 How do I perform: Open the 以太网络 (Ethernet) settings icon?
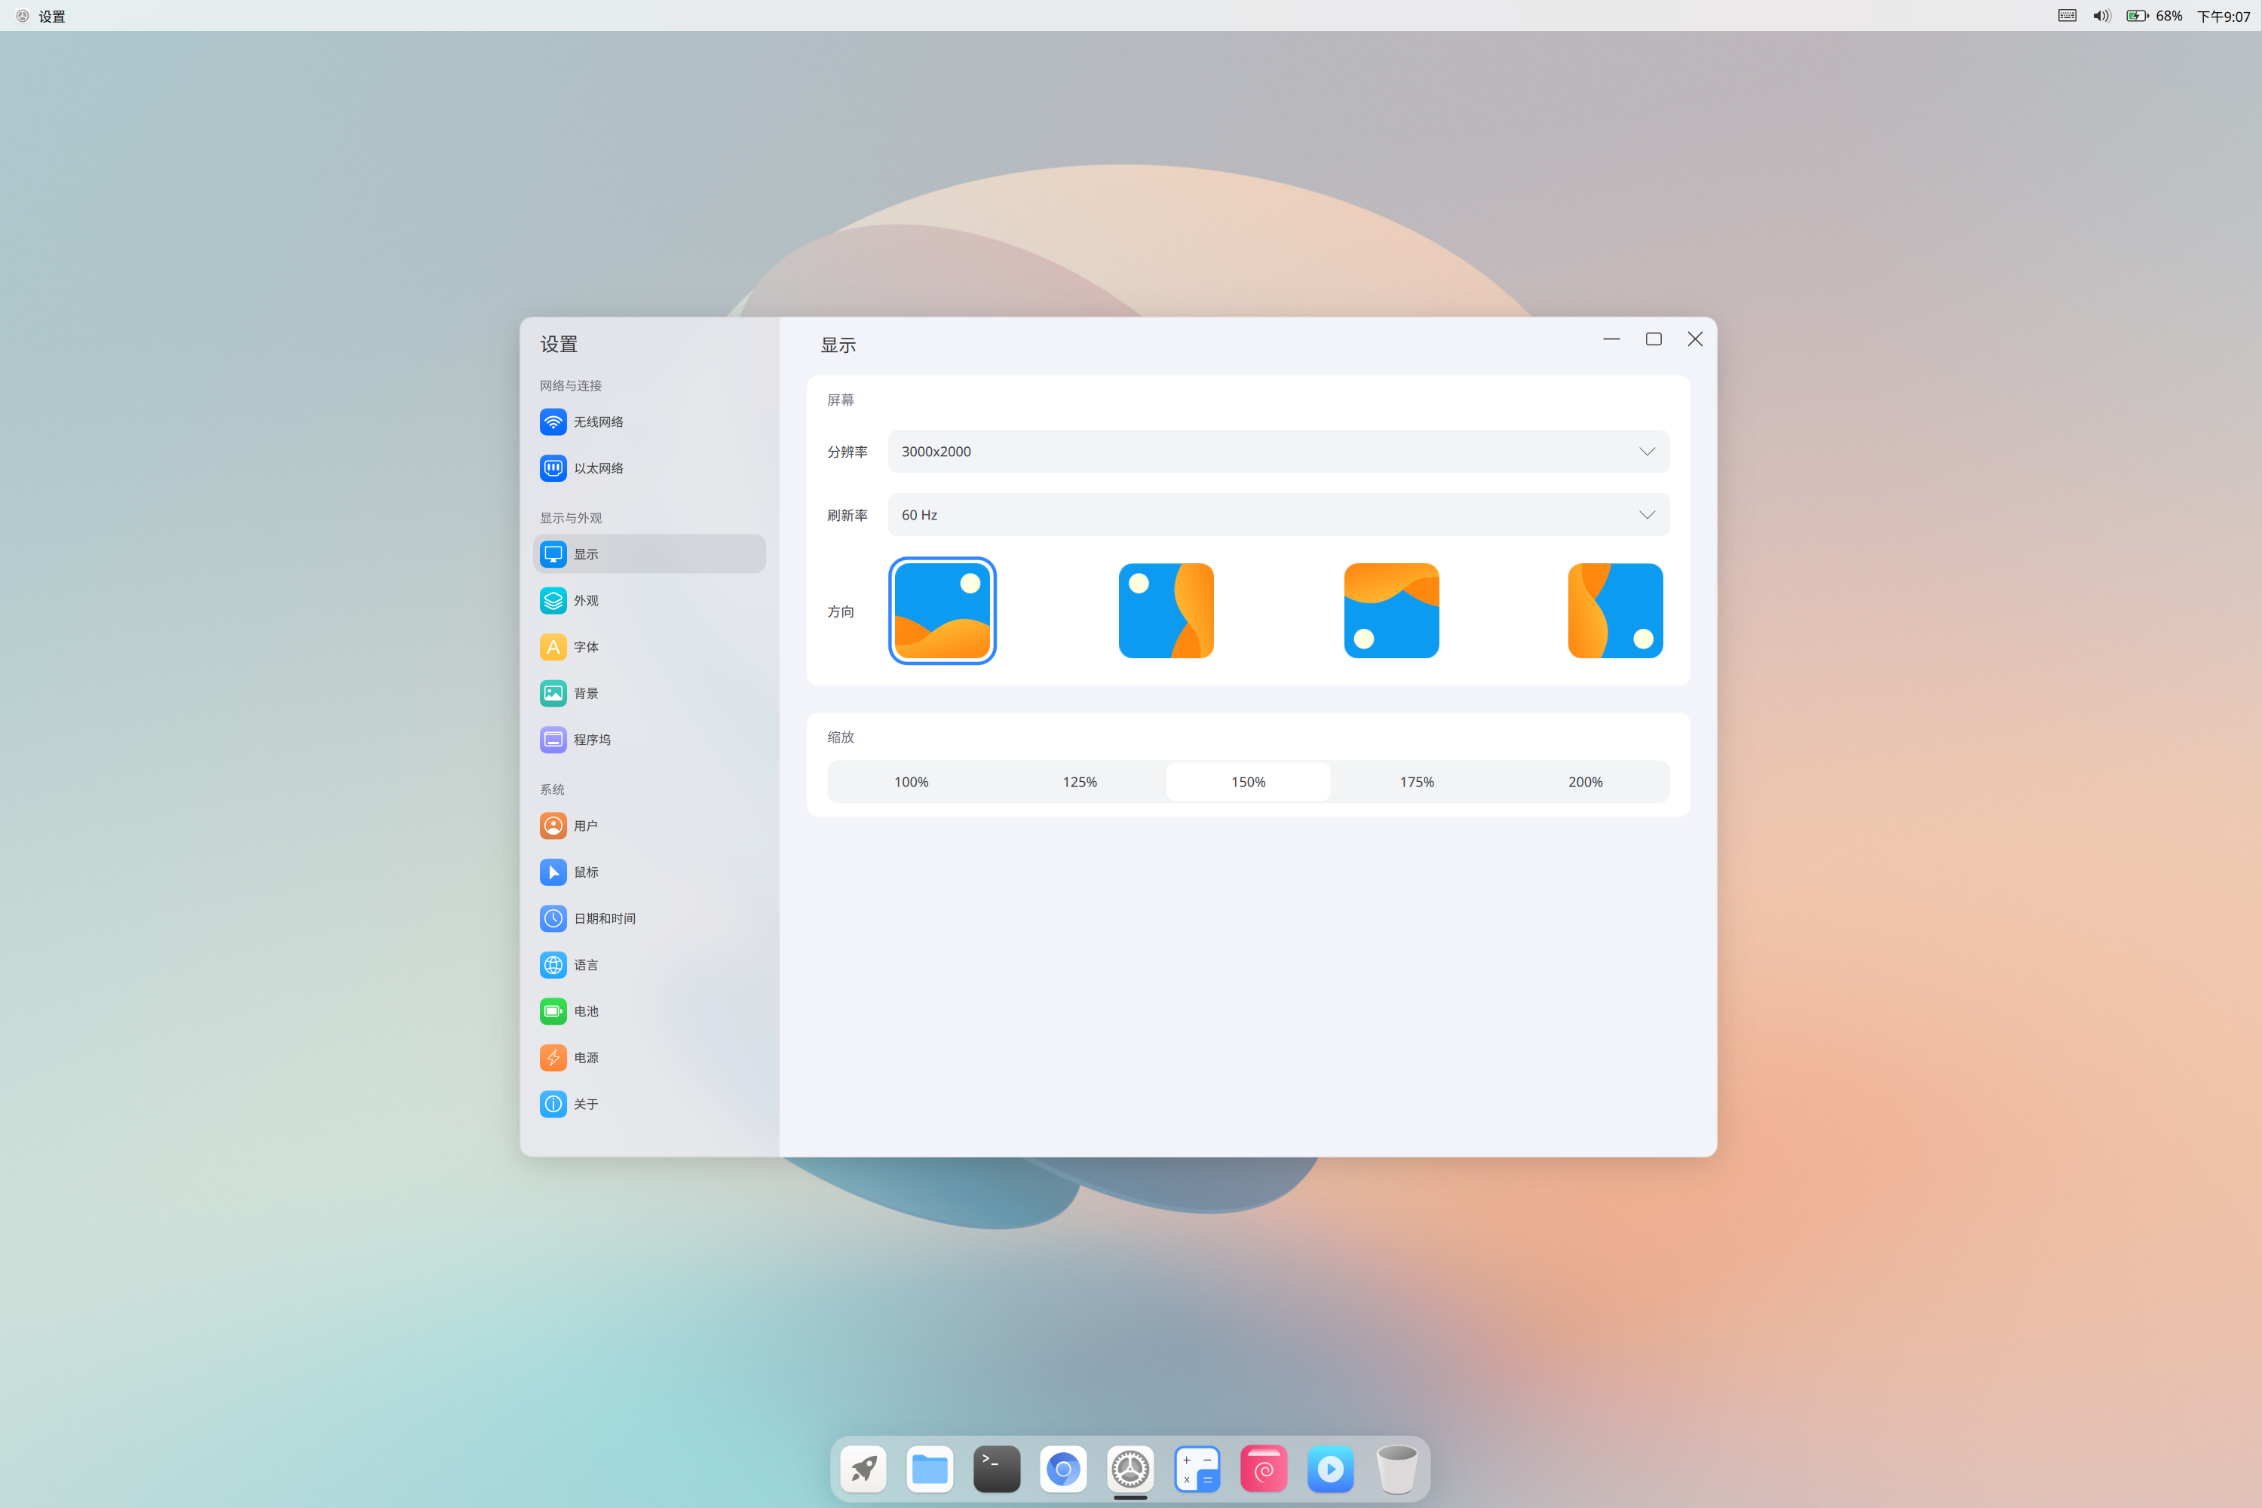coord(553,468)
